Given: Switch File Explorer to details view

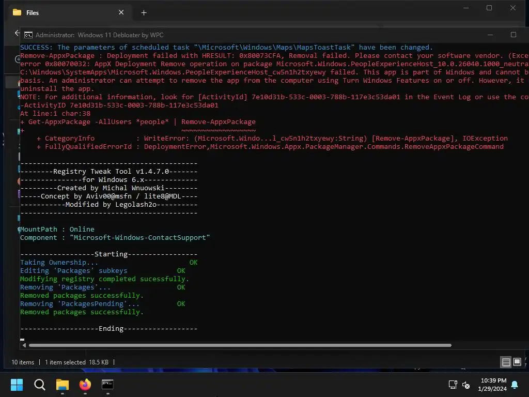Looking at the screenshot, I should 506,362.
